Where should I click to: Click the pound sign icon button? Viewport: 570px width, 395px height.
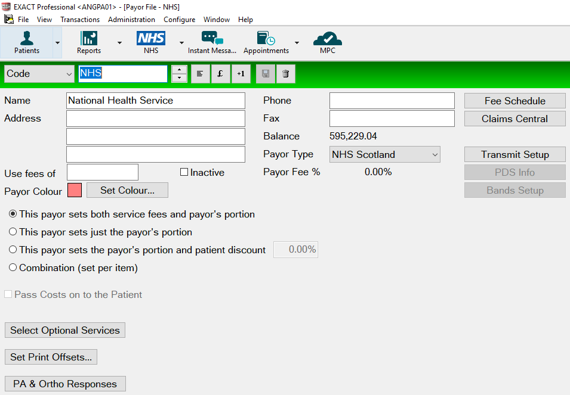220,74
